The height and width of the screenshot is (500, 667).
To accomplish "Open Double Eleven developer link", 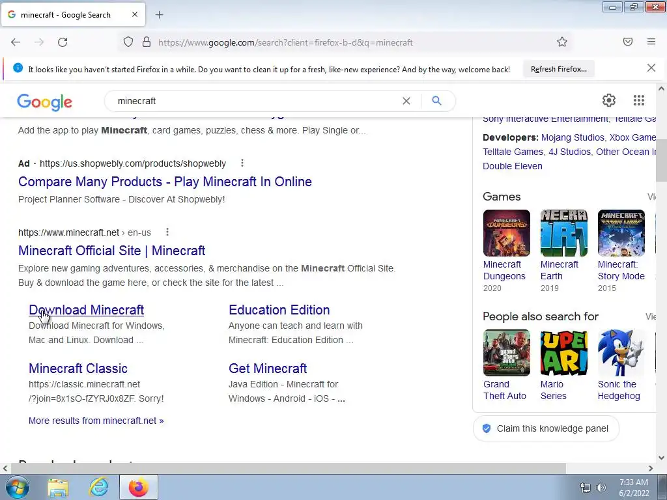I will (x=513, y=166).
